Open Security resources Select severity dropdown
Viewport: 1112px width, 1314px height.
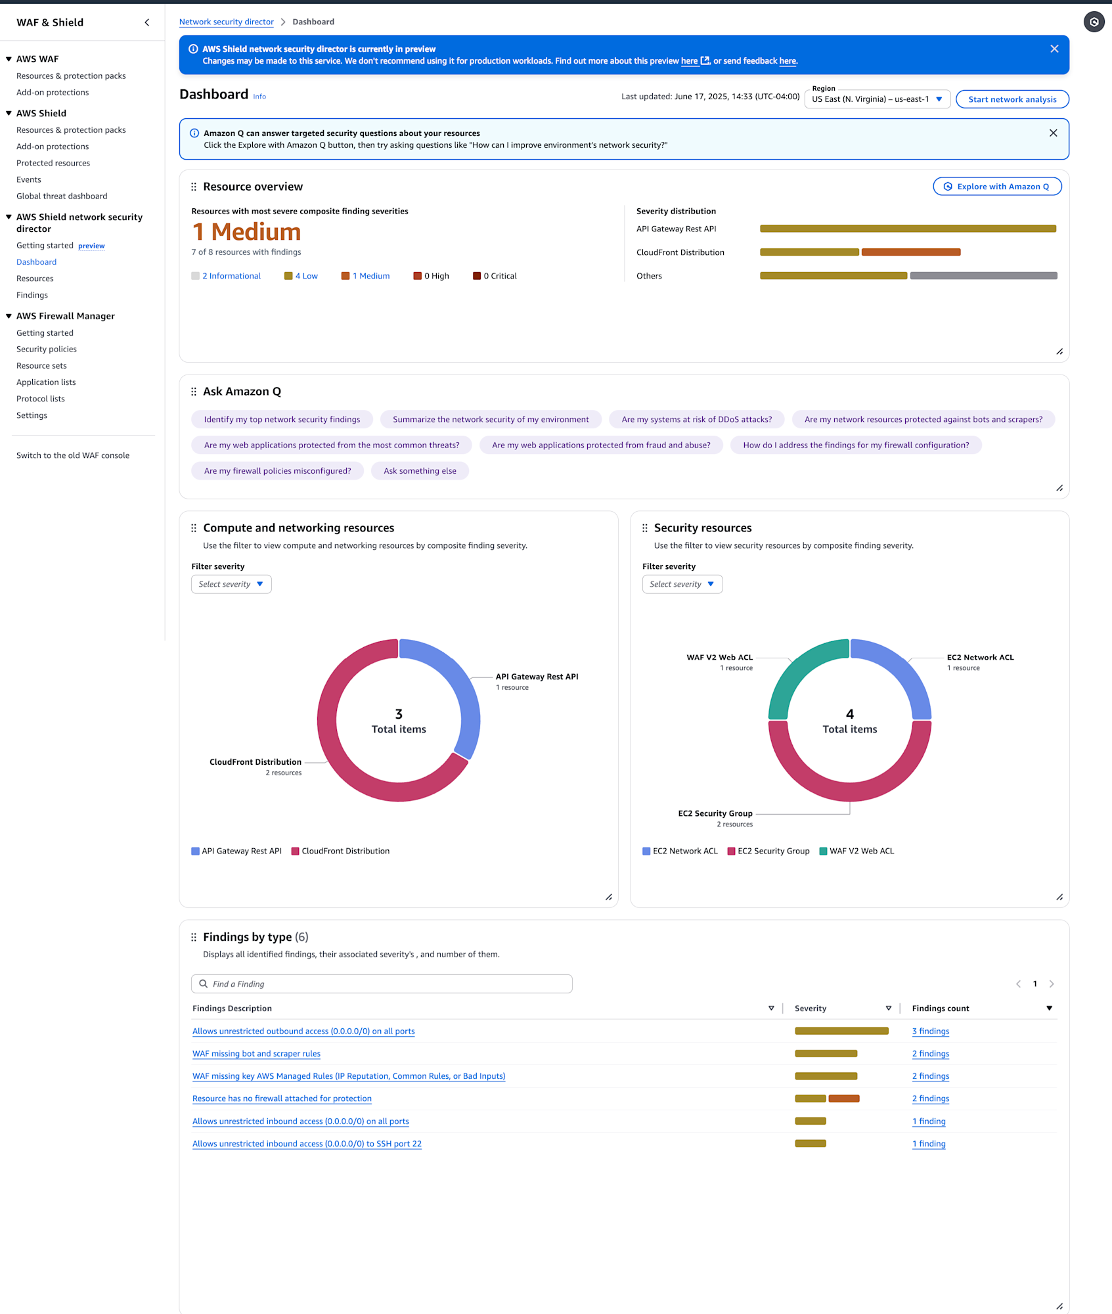click(682, 584)
